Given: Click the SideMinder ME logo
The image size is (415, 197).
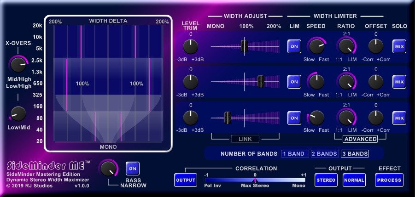Looking at the screenshot, I should (x=49, y=166).
